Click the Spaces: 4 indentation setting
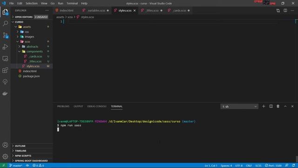The height and width of the screenshot is (168, 298). coord(226,166)
